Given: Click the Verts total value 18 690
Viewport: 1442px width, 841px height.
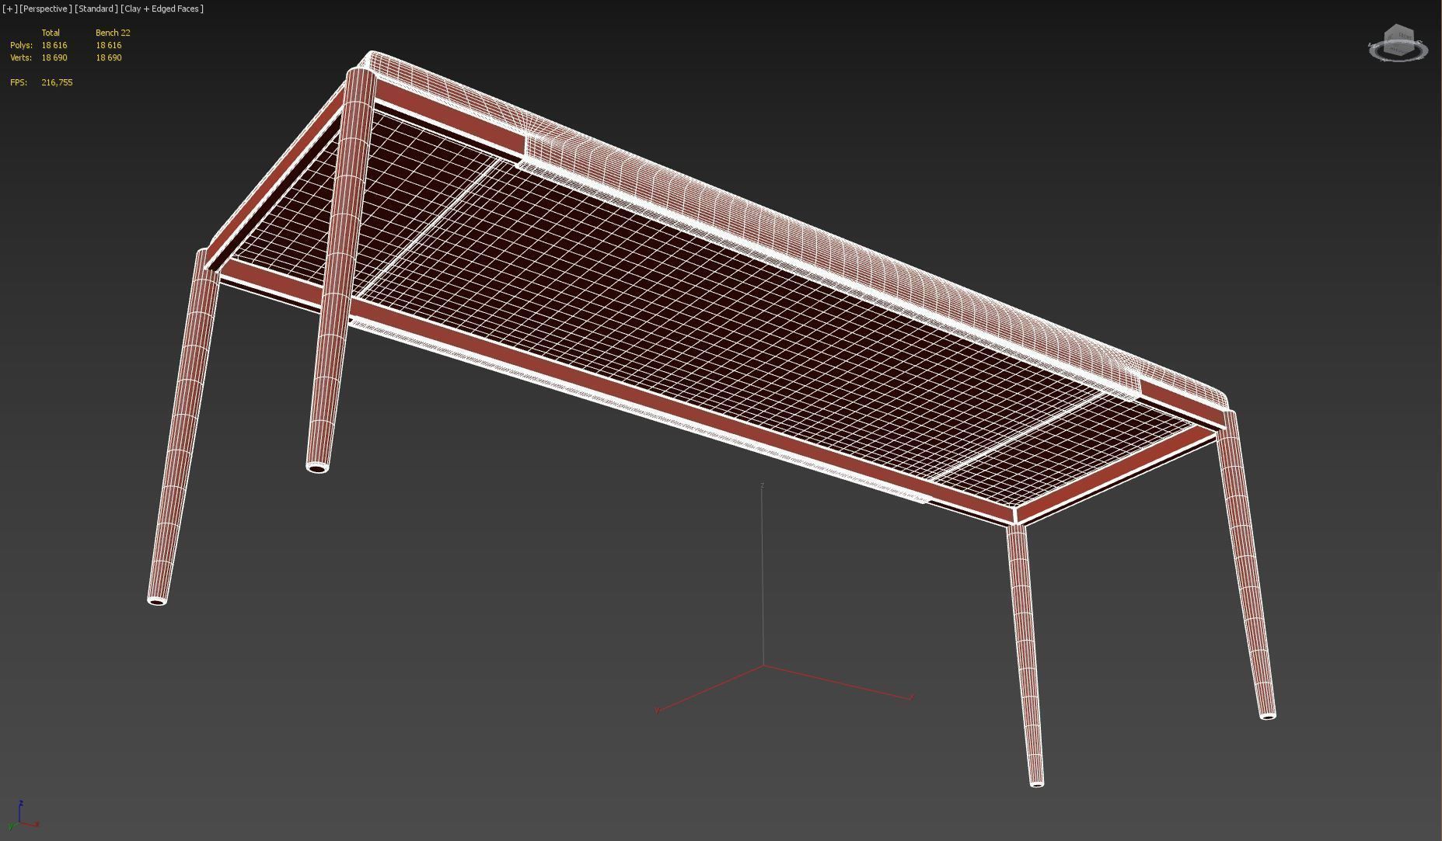Looking at the screenshot, I should coord(54,57).
